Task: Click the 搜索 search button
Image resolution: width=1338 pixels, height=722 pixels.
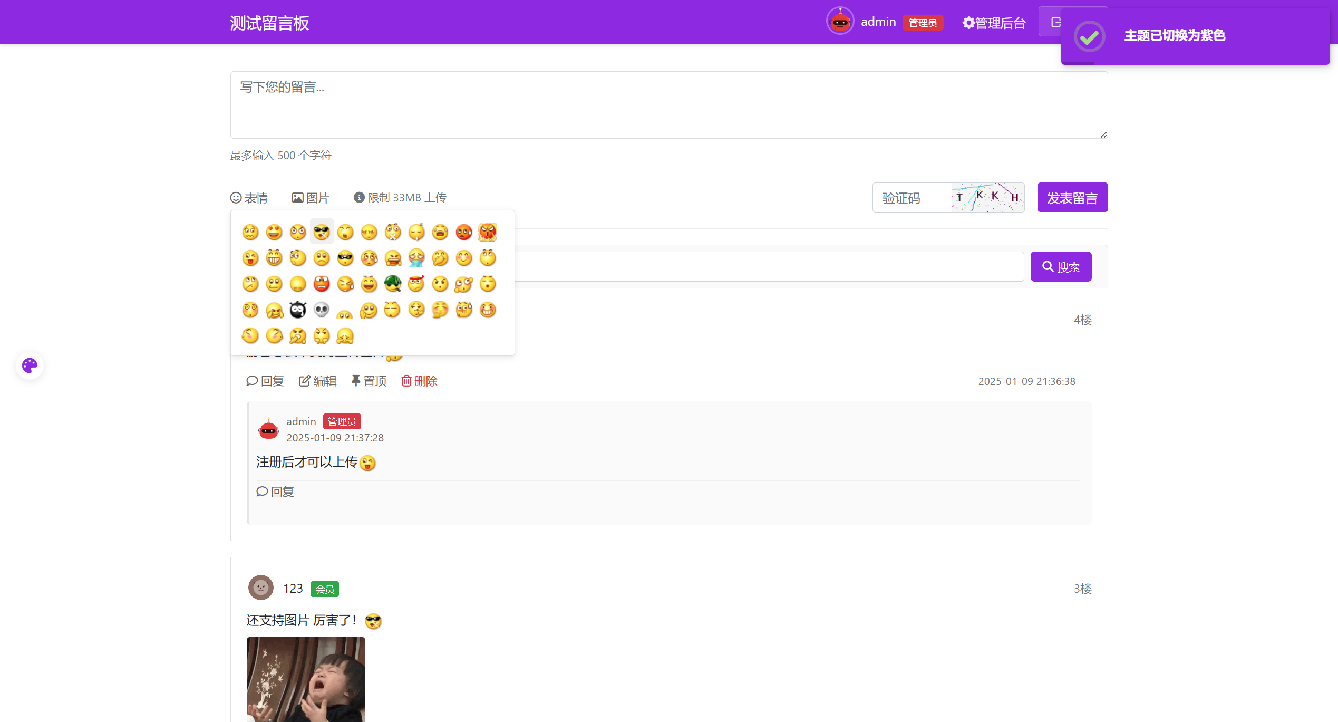Action: 1061,266
